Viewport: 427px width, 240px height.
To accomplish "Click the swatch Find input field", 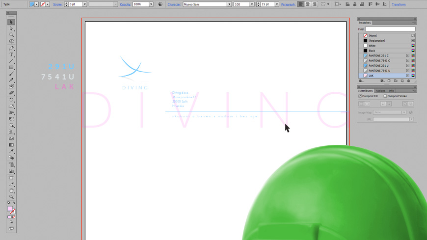I will [x=390, y=29].
